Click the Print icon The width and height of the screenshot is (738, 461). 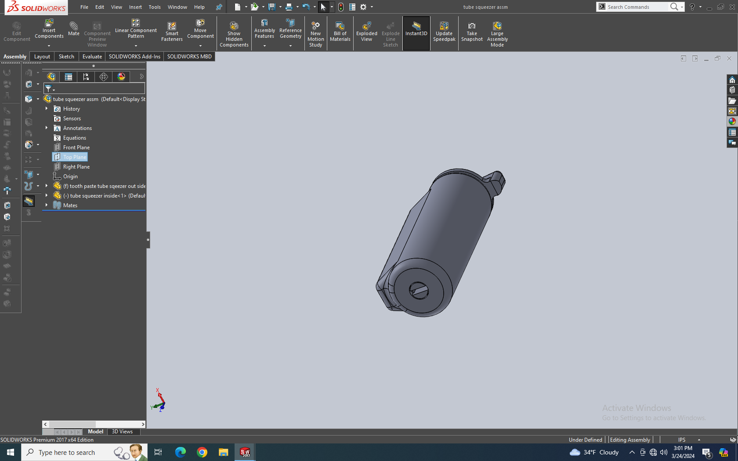289,7
